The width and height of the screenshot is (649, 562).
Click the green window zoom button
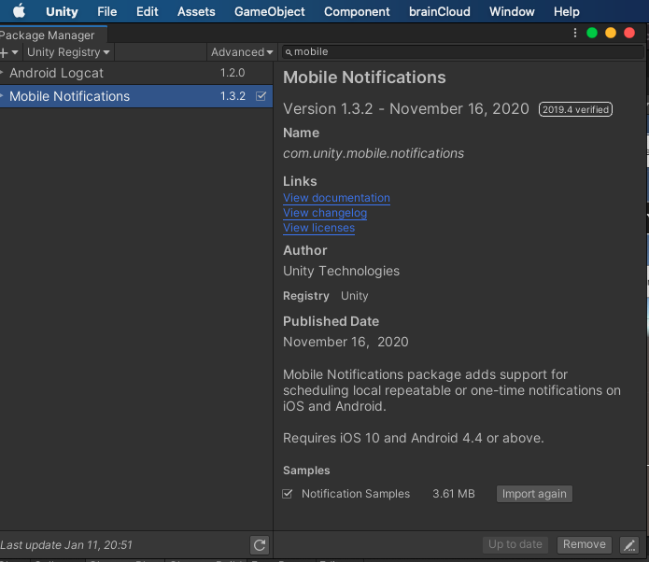[592, 33]
